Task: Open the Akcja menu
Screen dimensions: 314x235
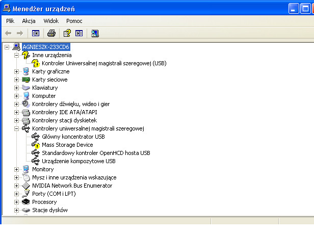Action: tap(29, 21)
